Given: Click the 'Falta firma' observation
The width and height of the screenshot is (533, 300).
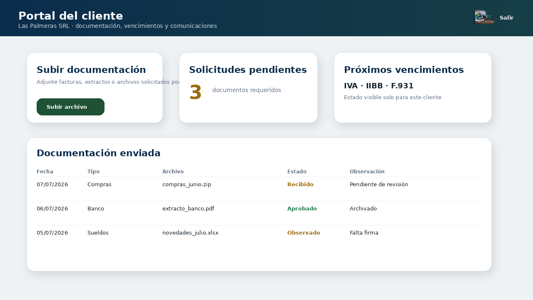Looking at the screenshot, I should click(x=364, y=233).
